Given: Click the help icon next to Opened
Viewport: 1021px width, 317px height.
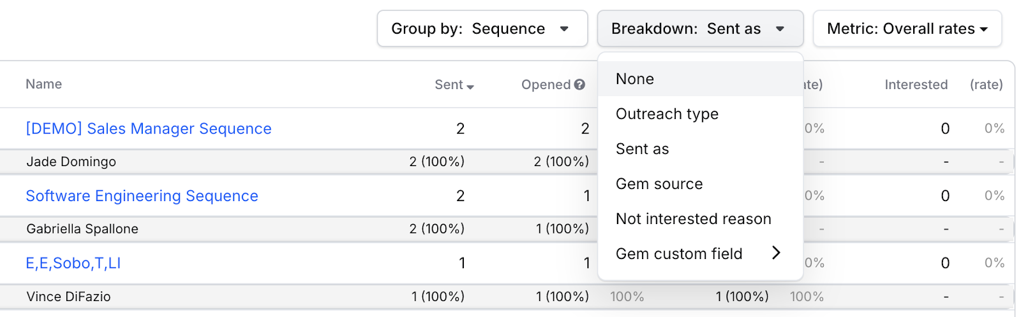Looking at the screenshot, I should 579,85.
